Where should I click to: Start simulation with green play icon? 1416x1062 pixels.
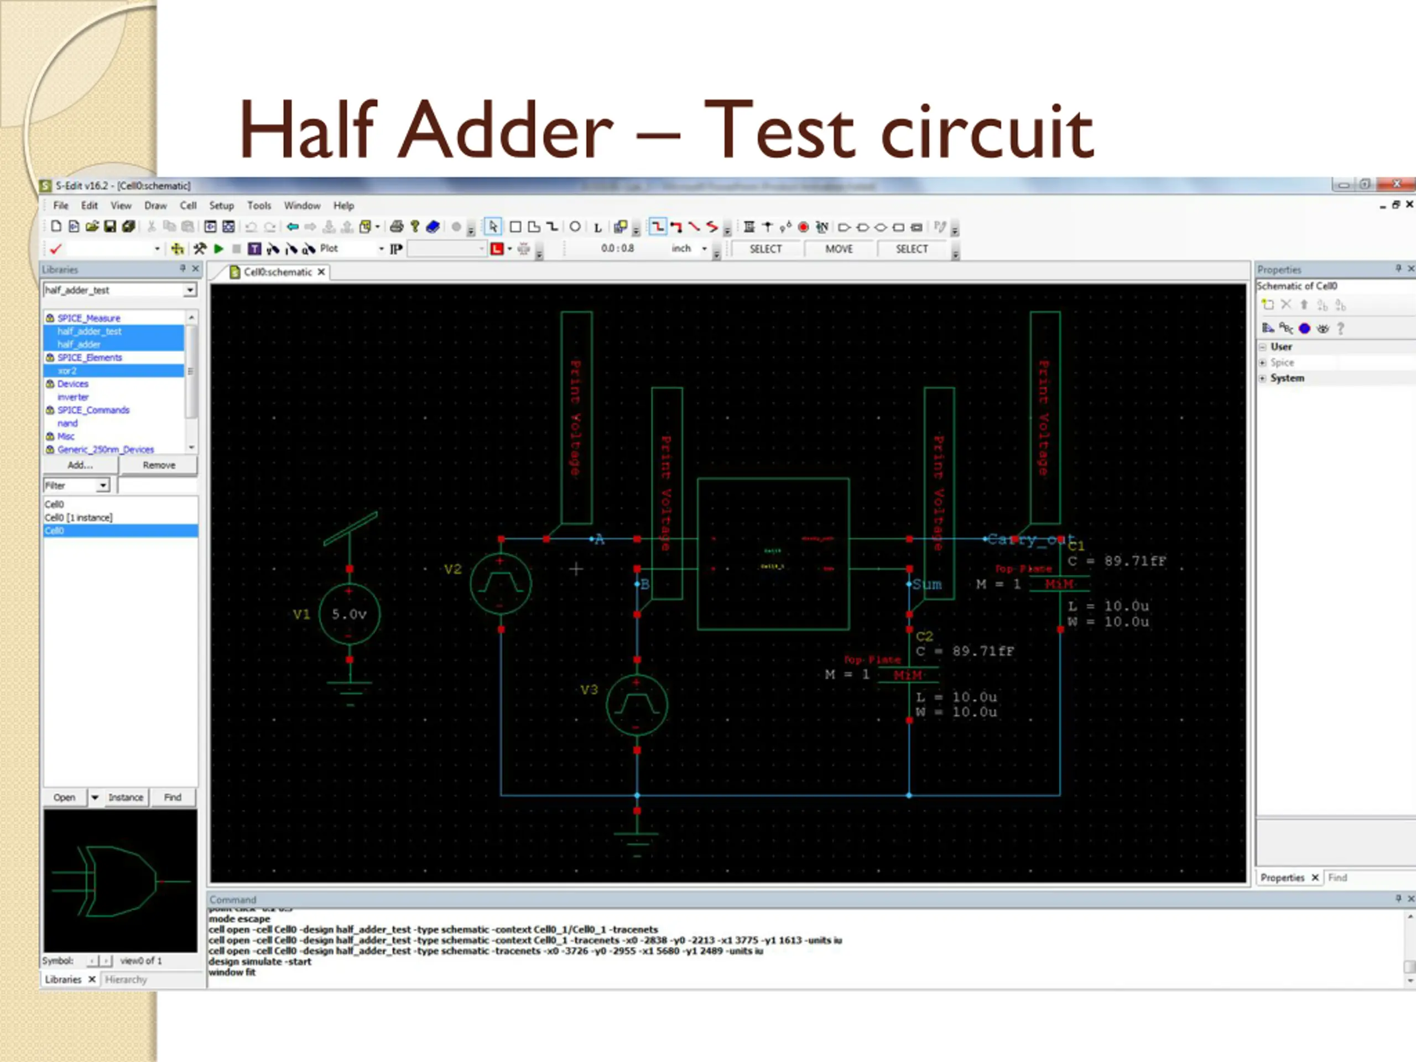pos(219,249)
